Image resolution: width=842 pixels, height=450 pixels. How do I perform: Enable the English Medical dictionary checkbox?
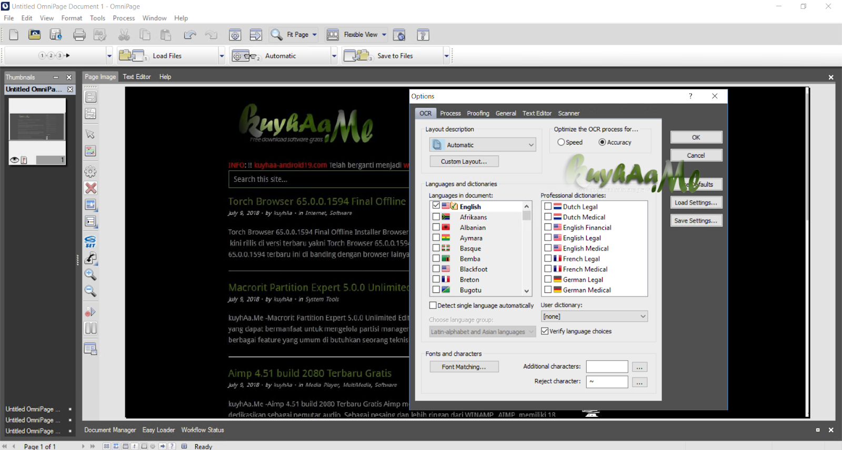click(x=548, y=248)
